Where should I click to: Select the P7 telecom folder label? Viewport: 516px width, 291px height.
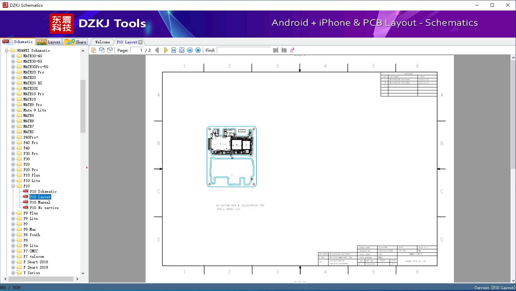[x=34, y=256]
